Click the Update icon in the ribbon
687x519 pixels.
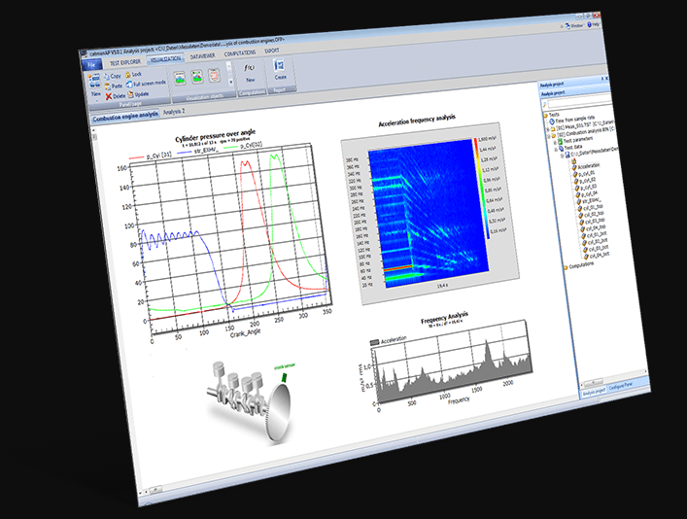click(128, 95)
